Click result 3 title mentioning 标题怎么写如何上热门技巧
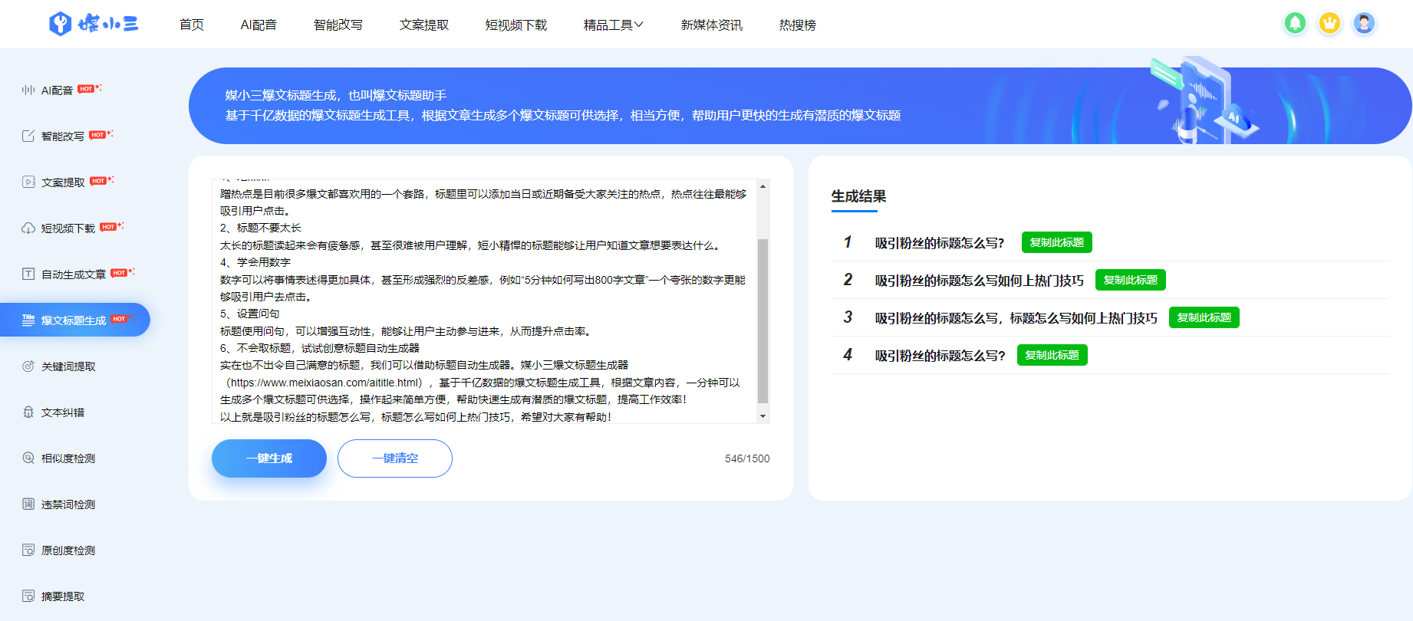 pyautogui.click(x=1016, y=318)
